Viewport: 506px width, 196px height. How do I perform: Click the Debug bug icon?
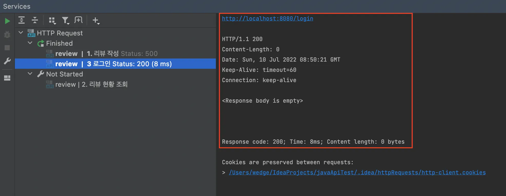7,34
